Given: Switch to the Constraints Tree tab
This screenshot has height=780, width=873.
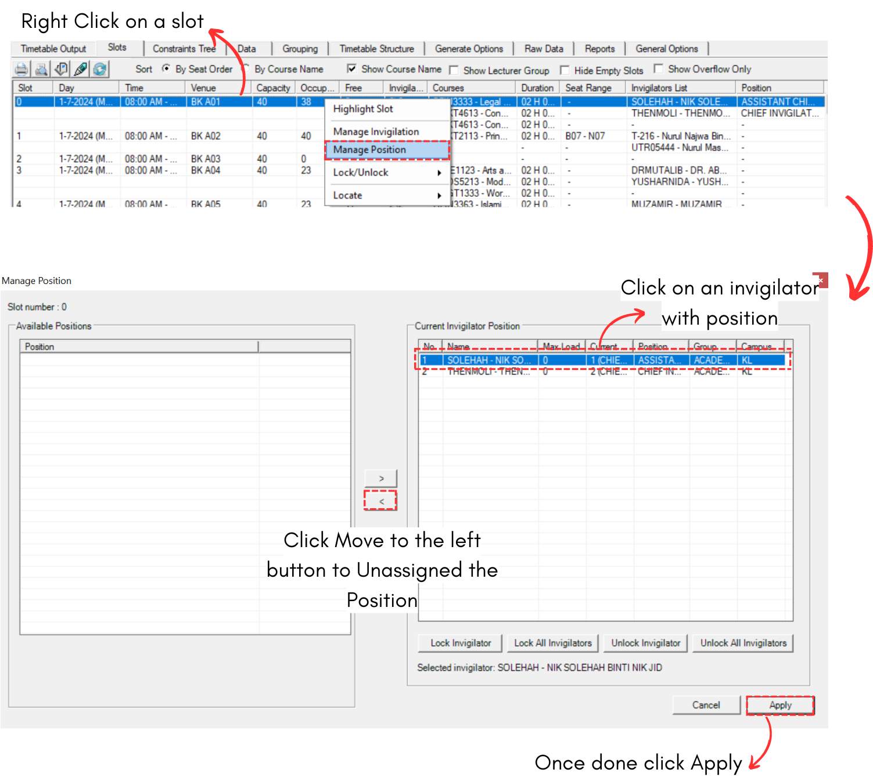Looking at the screenshot, I should tap(184, 49).
